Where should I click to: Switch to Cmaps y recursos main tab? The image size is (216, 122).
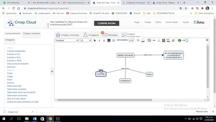(x=67, y=35)
